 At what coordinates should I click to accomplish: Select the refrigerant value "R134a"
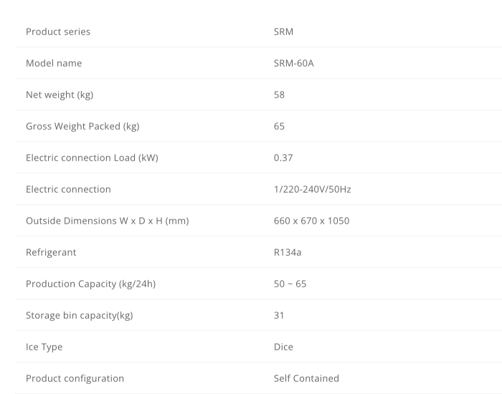289,252
